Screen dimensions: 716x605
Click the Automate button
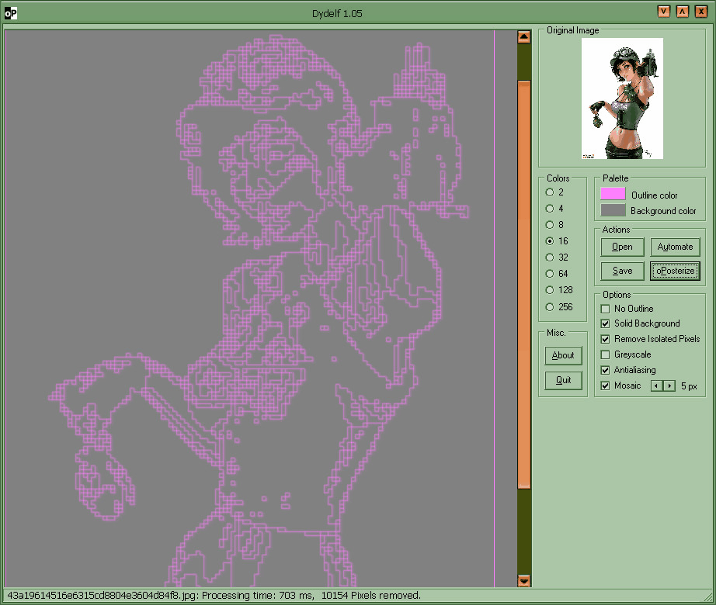pyautogui.click(x=675, y=247)
